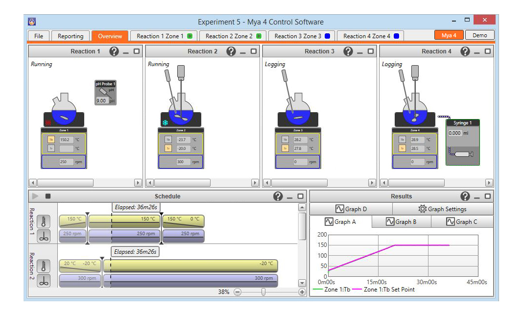Click the Syringe 1 pump icon
Screen dimensions: 523x316
tap(462, 154)
